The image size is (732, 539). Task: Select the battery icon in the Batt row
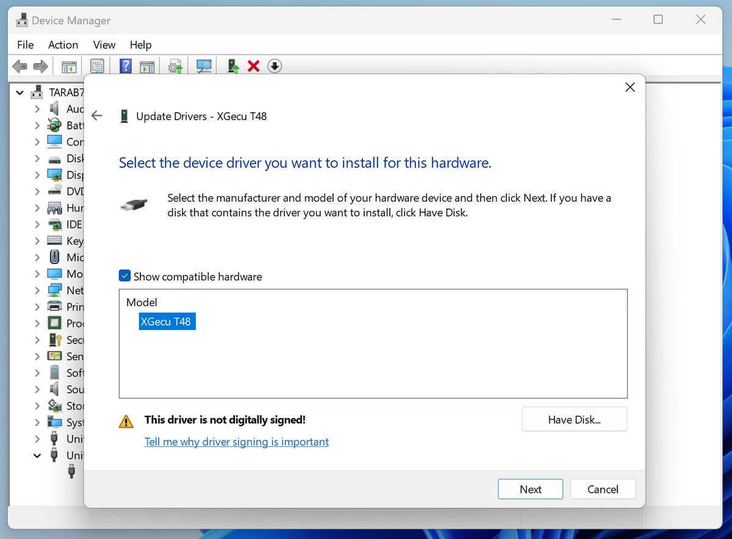click(x=54, y=125)
